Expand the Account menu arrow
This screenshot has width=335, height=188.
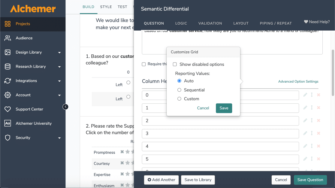click(59, 95)
